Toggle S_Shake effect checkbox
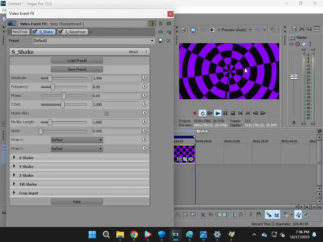Screen dimensions: 323x242 click(35, 32)
